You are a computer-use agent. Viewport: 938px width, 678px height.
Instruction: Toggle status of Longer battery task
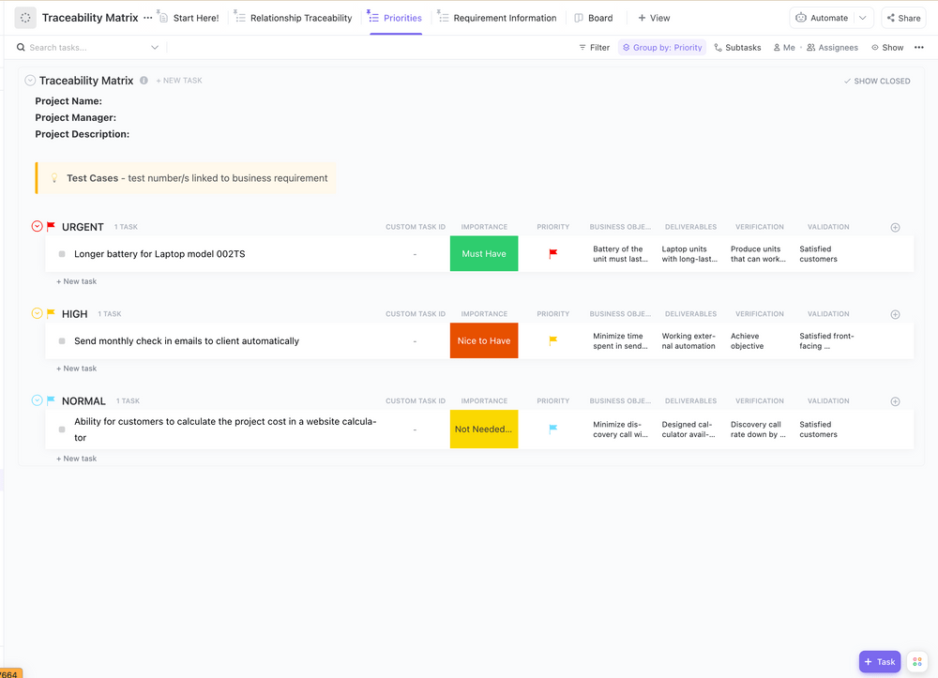tap(62, 254)
